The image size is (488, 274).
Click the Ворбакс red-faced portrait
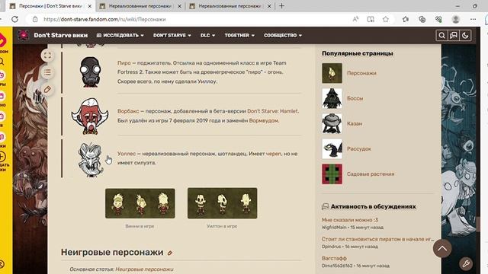[x=90, y=116]
